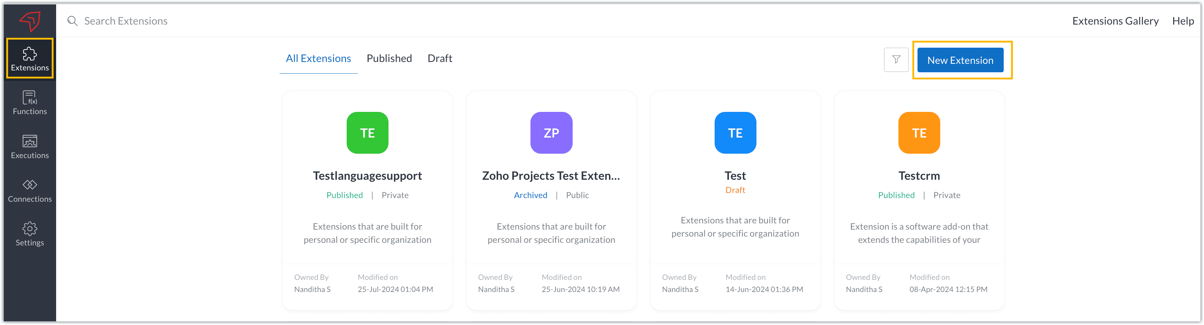Click the green TE Testlanguagesupport icon

point(367,133)
